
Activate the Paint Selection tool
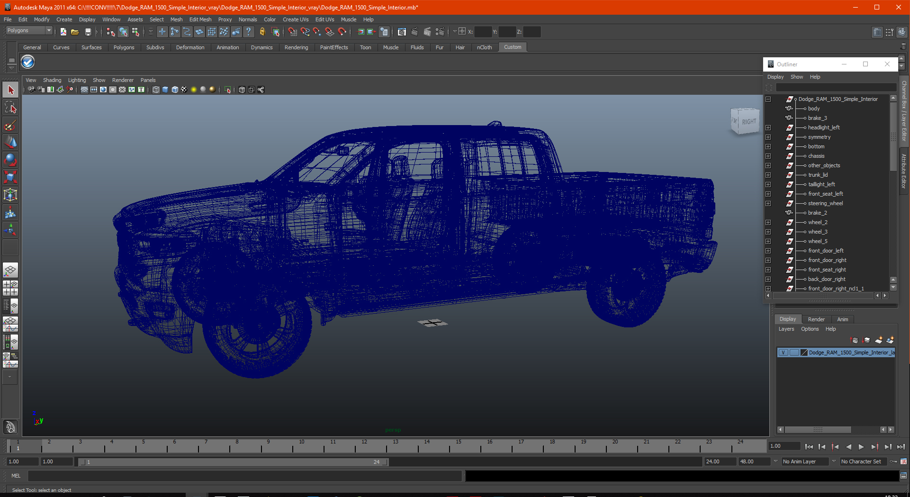point(10,125)
